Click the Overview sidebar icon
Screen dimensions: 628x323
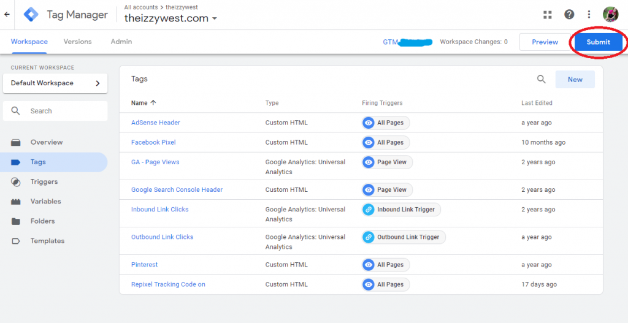(x=15, y=142)
